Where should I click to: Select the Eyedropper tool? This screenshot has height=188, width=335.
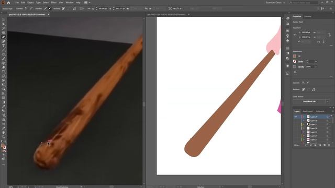[x=4, y=107]
